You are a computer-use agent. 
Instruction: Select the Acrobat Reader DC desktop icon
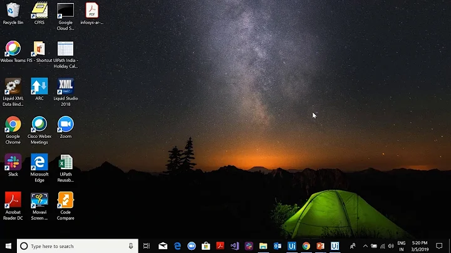tap(13, 206)
